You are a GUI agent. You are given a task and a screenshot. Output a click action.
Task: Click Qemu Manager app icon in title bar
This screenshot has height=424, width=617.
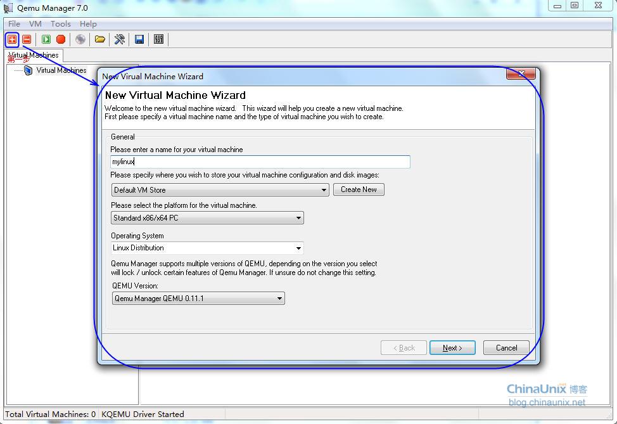click(8, 8)
